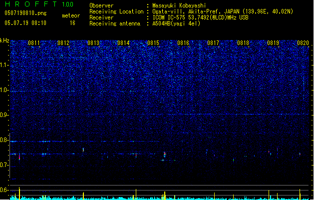Click the date stamp 05.07.19 08:10

pos(25,23)
